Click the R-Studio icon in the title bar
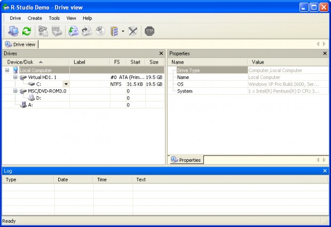This screenshot has height=227, width=331. 6,7
